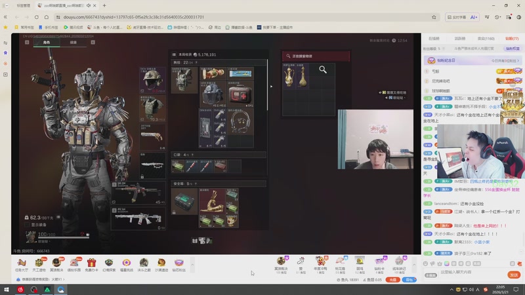Screen dimensions: 525x295
Task: Show hidden system tray icons
Action: (x=451, y=290)
